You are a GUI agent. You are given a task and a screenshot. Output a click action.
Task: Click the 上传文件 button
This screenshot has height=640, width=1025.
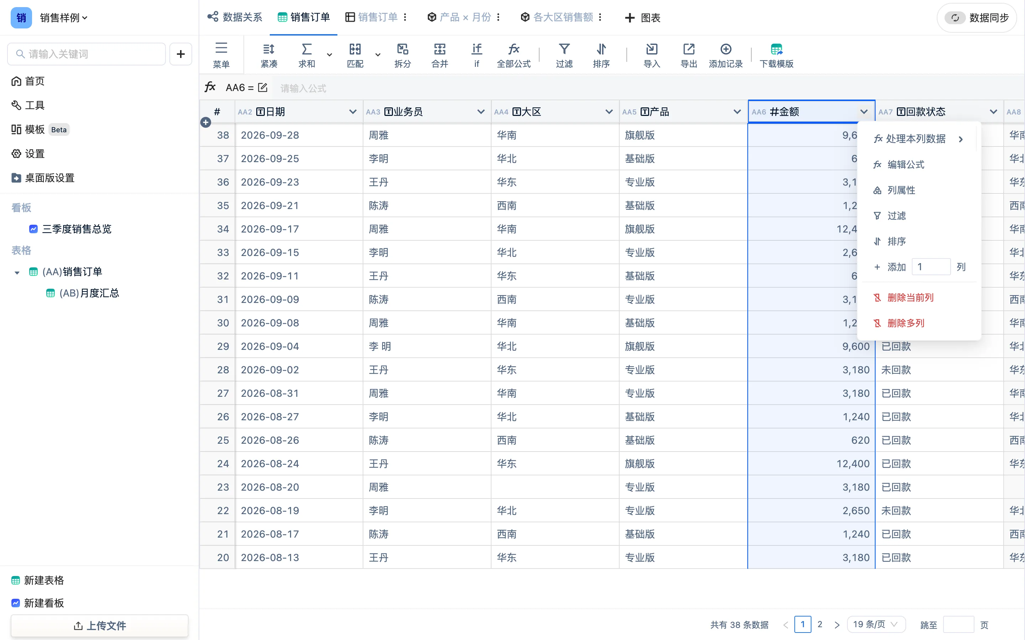click(x=100, y=626)
